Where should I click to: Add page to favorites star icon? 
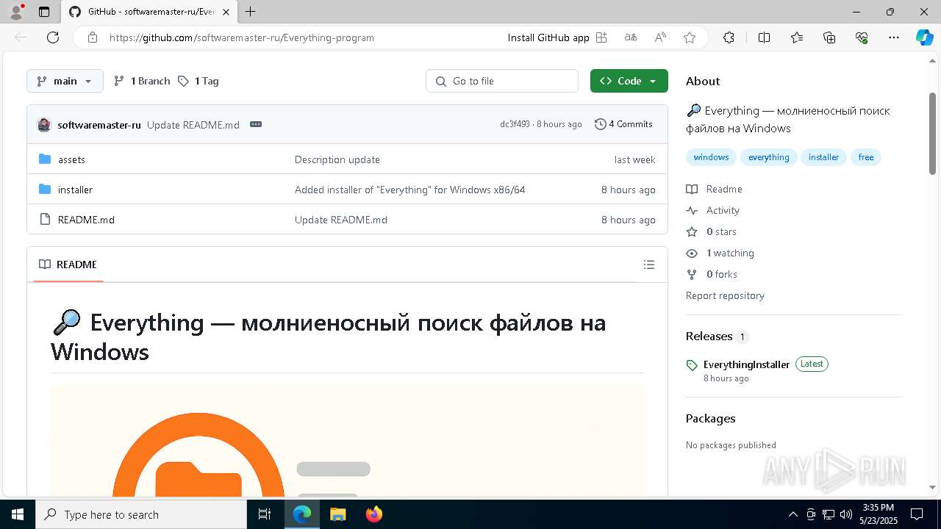point(690,37)
